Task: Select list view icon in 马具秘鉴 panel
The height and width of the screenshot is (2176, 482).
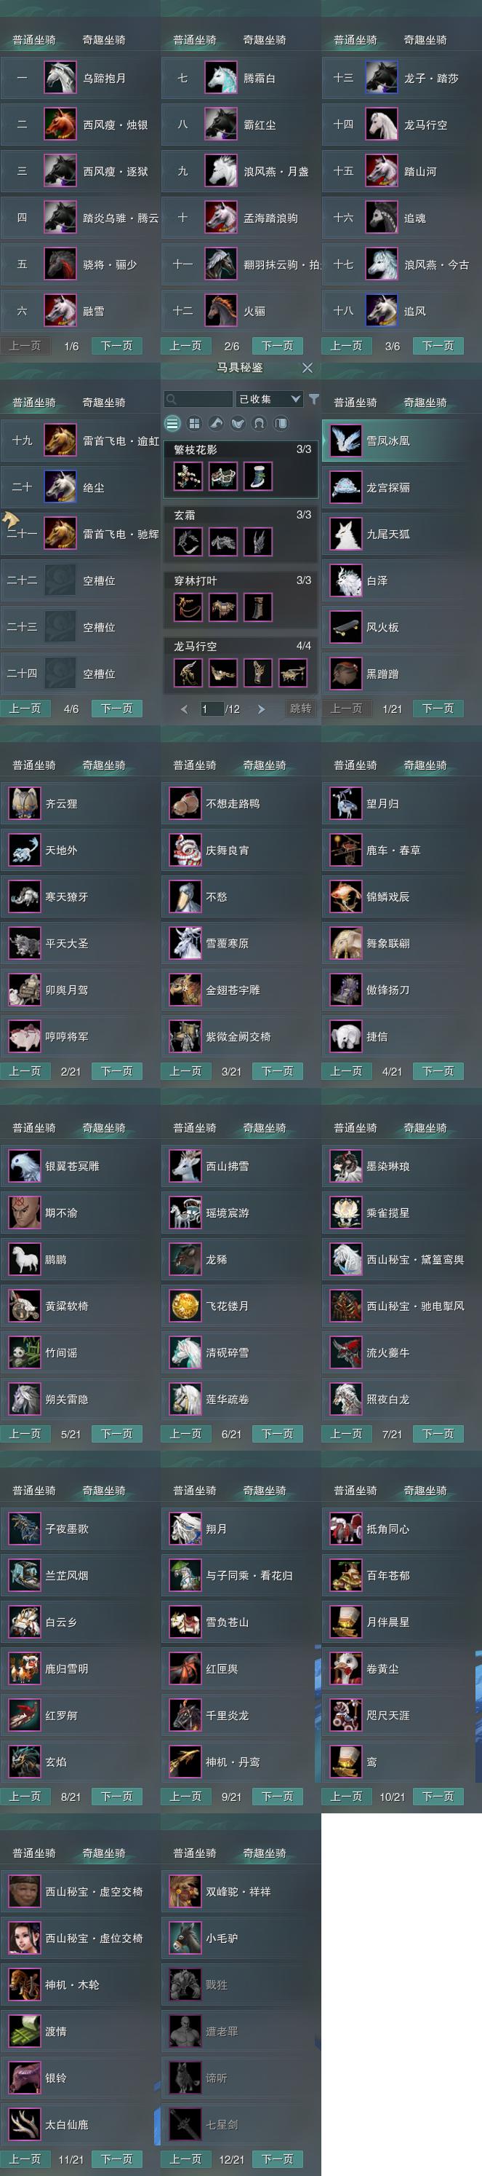Action: coord(173,423)
